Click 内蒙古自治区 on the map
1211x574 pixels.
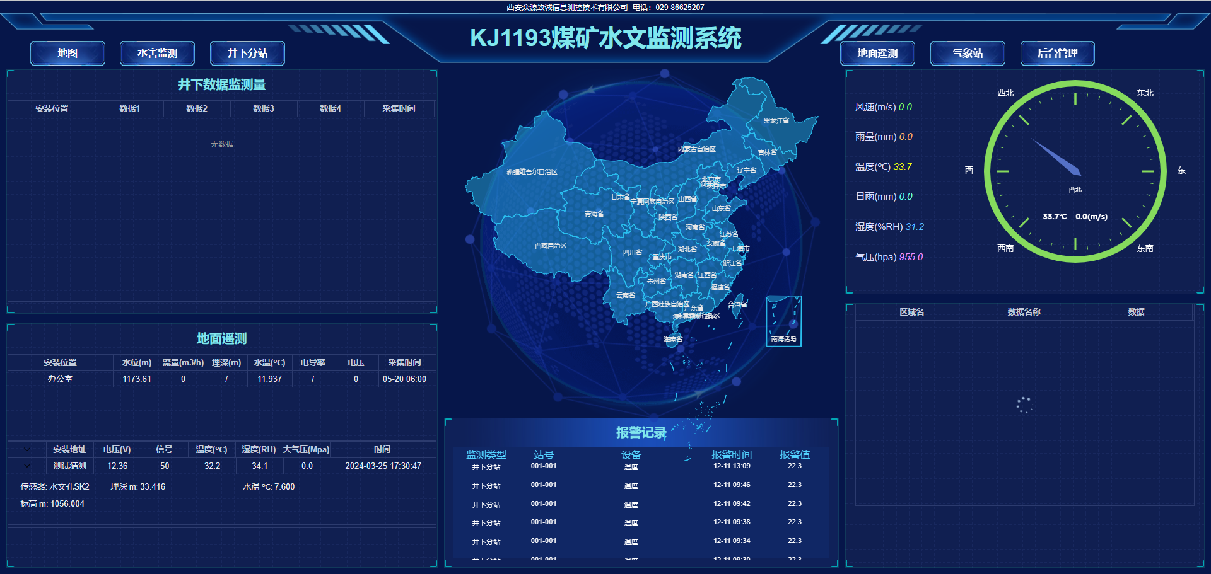(x=696, y=149)
